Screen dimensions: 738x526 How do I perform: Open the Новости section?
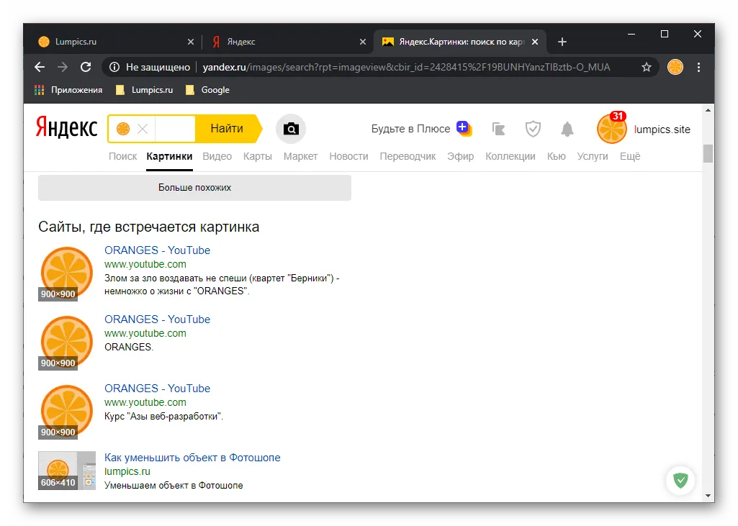(348, 156)
